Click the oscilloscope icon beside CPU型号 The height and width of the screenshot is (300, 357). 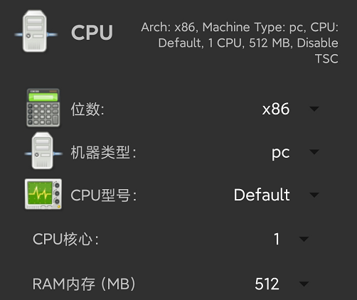click(43, 194)
